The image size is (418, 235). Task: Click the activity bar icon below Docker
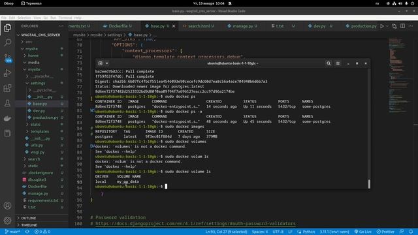click(7, 133)
